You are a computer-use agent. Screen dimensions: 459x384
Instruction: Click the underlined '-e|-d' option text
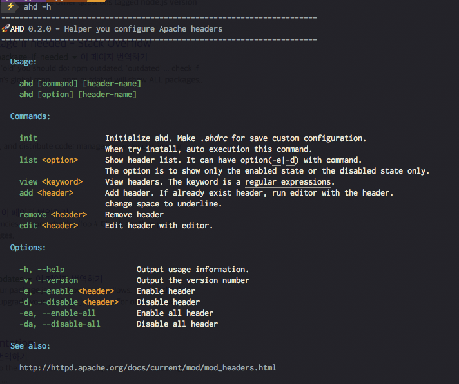pos(284,160)
